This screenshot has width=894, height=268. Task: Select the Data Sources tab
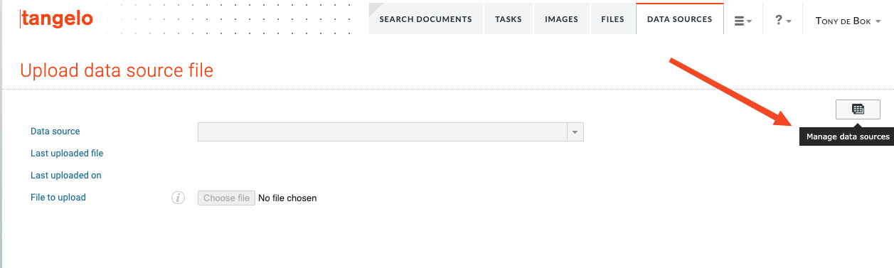pos(679,19)
